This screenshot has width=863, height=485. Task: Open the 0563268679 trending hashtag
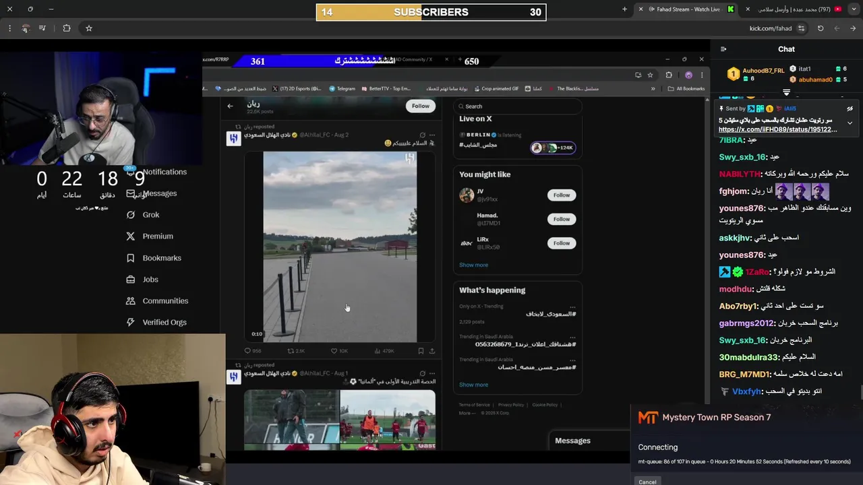tap(525, 344)
